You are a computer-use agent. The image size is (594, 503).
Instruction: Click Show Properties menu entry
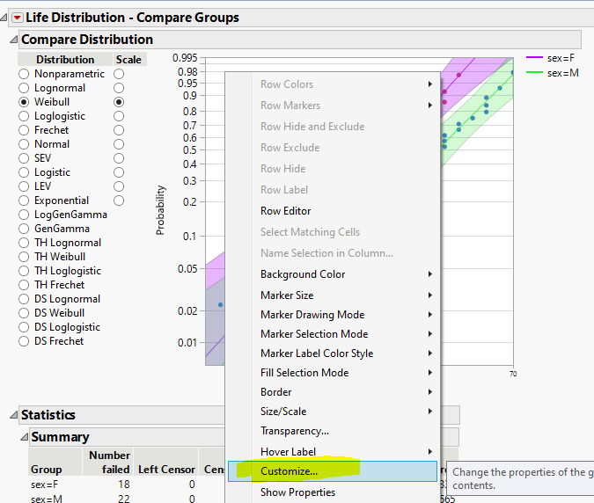pyautogui.click(x=297, y=492)
